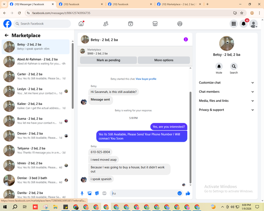Click the conversation list scrollbar
The image size is (264, 211).
click(x=73, y=76)
